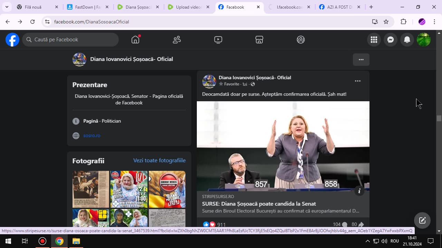Click browser back arrow
Image resolution: width=442 pixels, height=248 pixels.
(8, 22)
